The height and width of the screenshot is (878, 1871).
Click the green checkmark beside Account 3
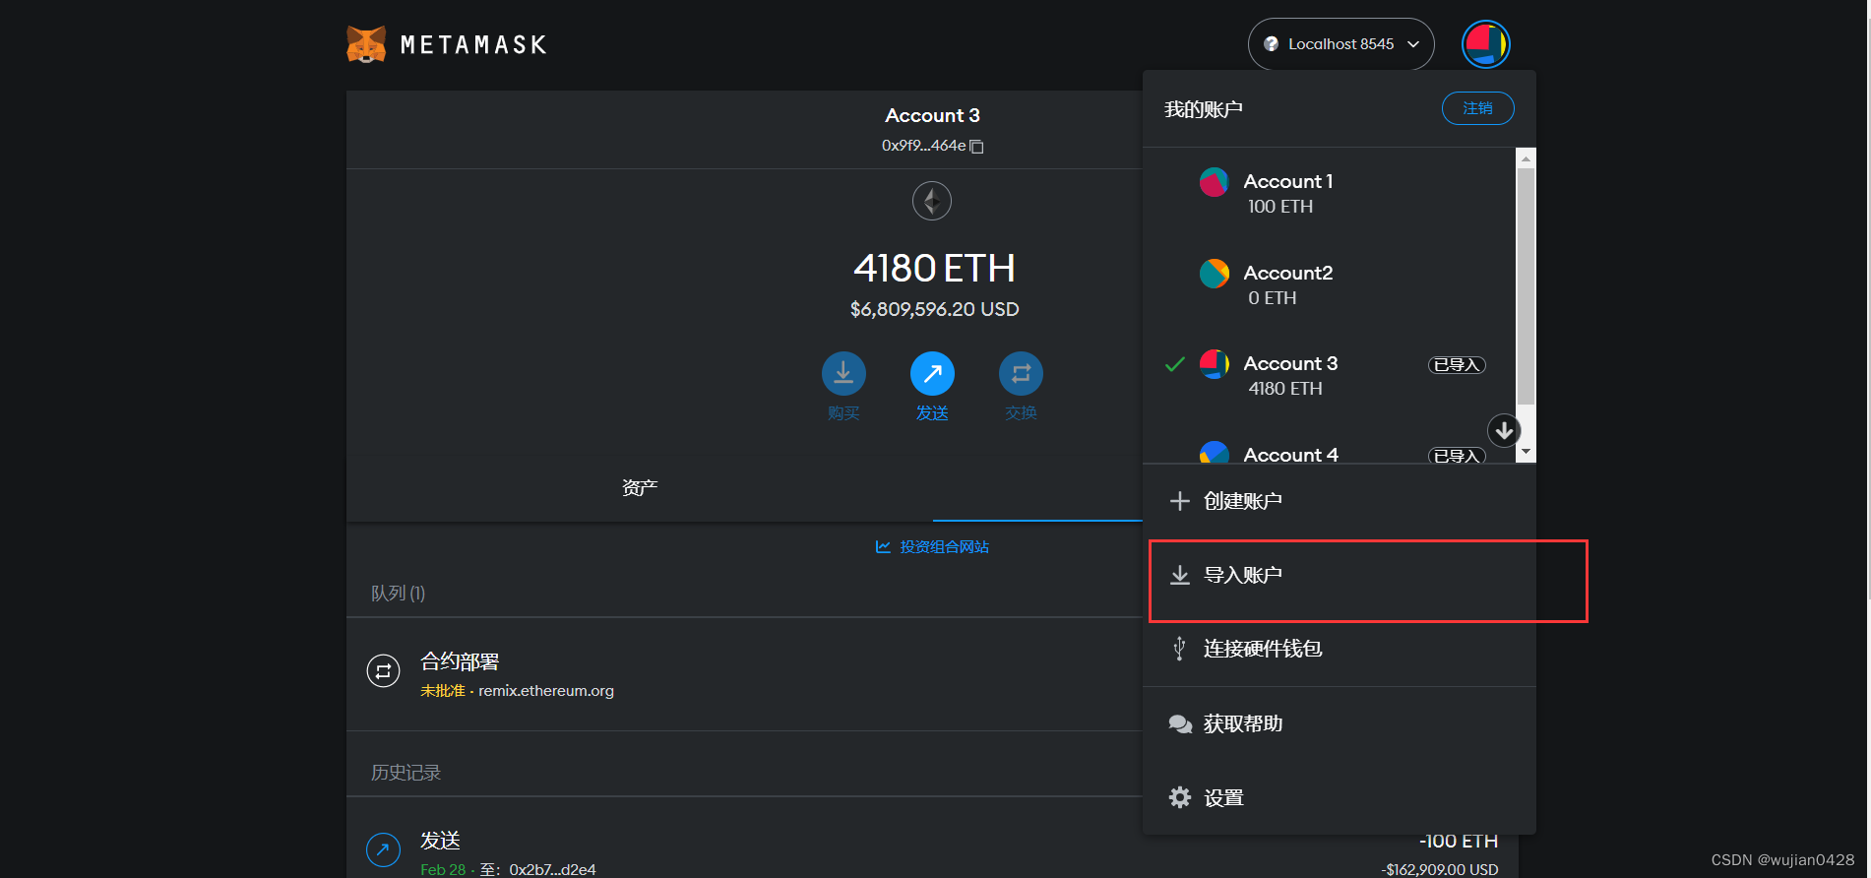click(x=1174, y=364)
